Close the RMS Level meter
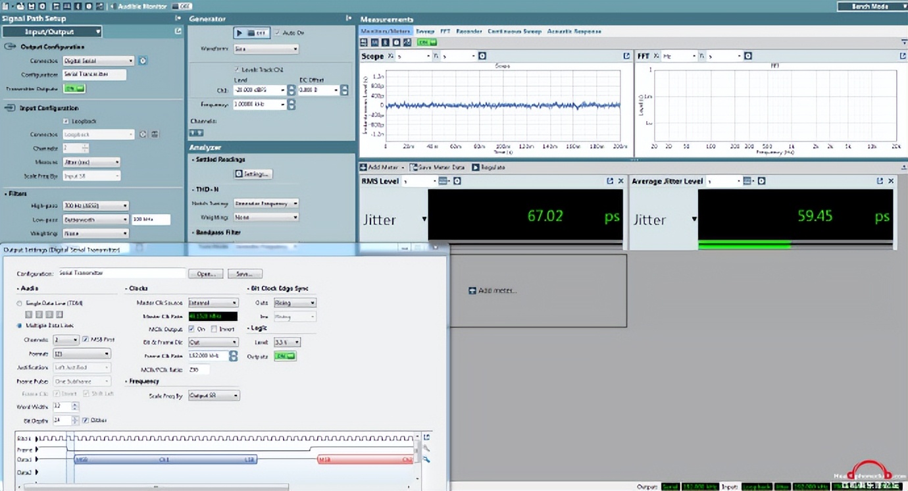 click(x=620, y=181)
